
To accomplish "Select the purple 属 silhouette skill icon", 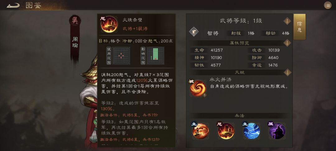I will click(277, 130).
